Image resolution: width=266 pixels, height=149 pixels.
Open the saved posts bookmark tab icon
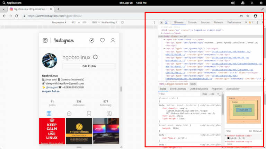point(89,113)
